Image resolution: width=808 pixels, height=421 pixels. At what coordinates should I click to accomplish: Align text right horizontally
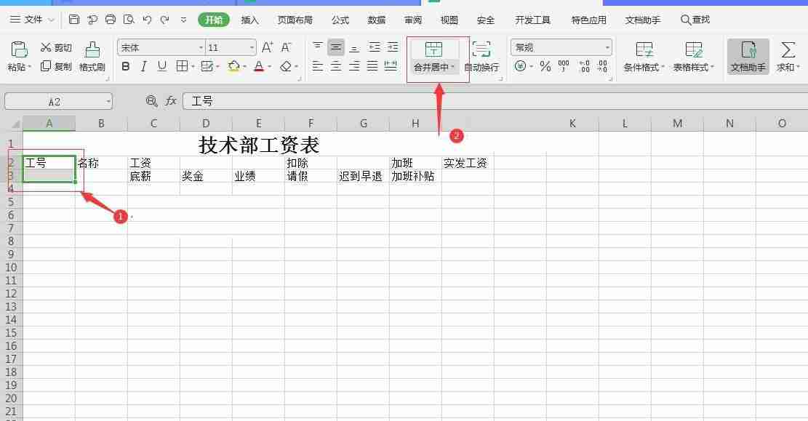pyautogui.click(x=354, y=66)
